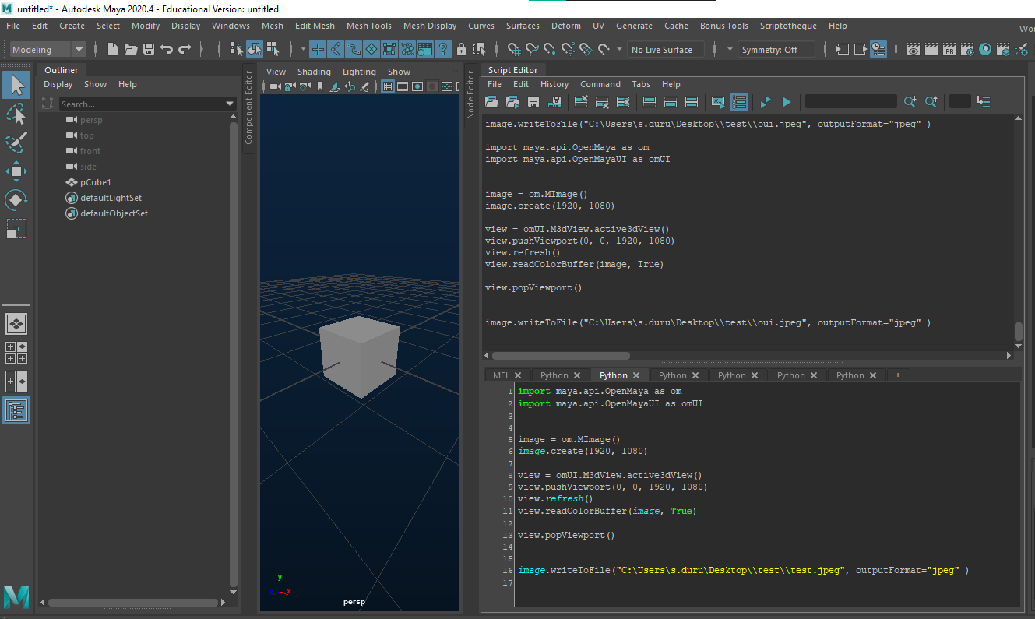Enable snap to grids on the status line
The height and width of the screenshot is (619, 1035).
318,49
